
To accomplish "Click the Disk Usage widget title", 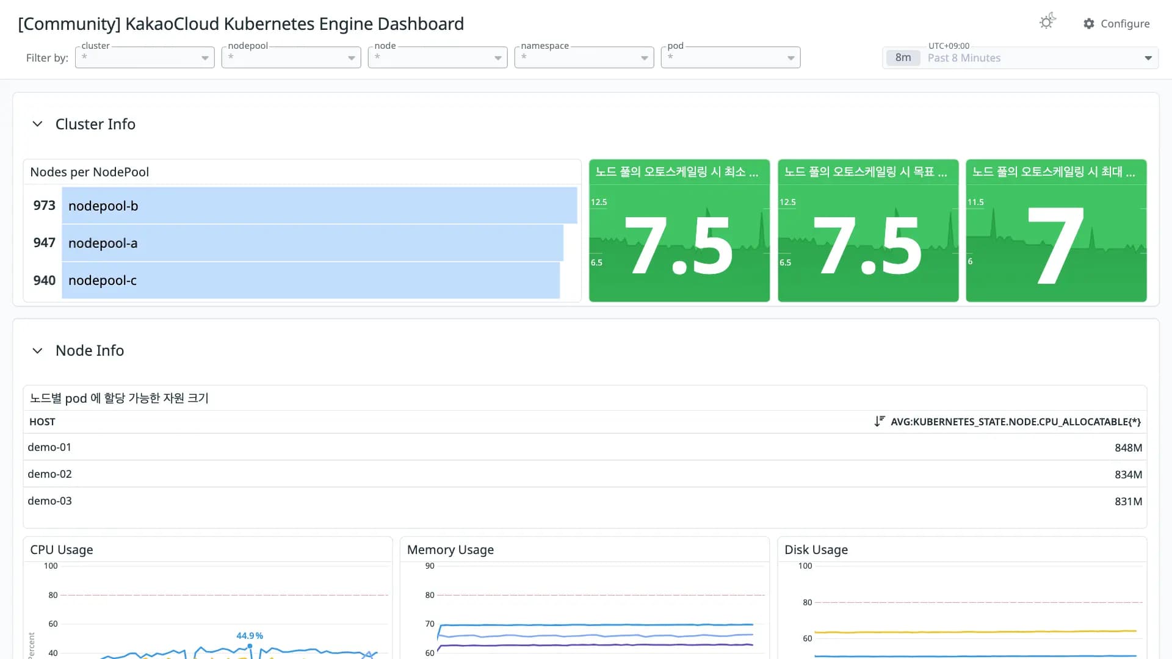I will 816,550.
